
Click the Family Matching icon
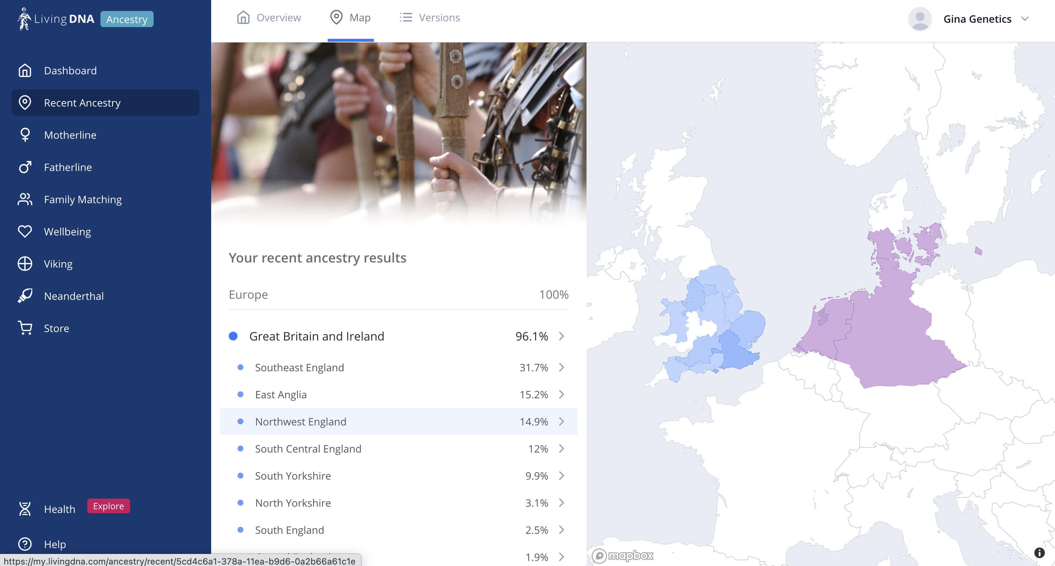[25, 199]
